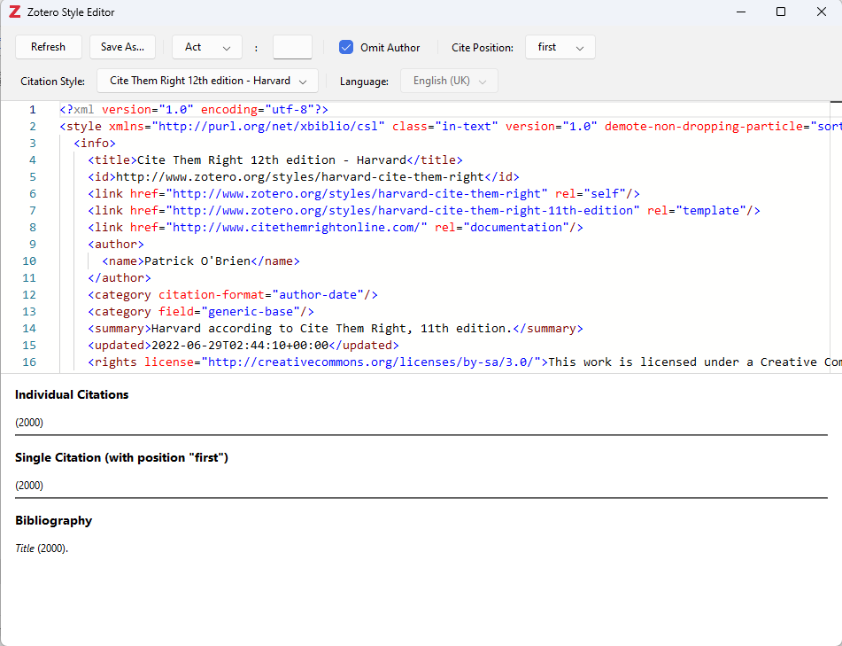Click the <info> tag on line 3
This screenshot has height=646, width=842.
tap(95, 143)
